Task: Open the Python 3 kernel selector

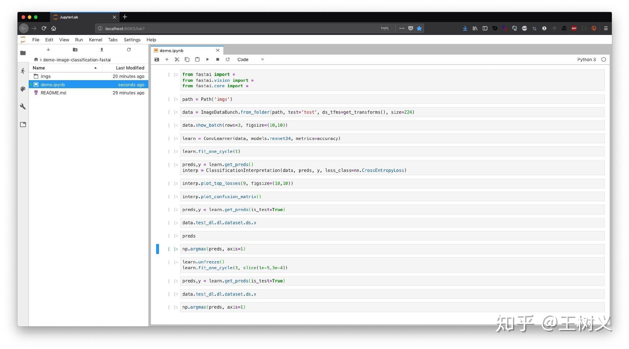Action: 586,59
